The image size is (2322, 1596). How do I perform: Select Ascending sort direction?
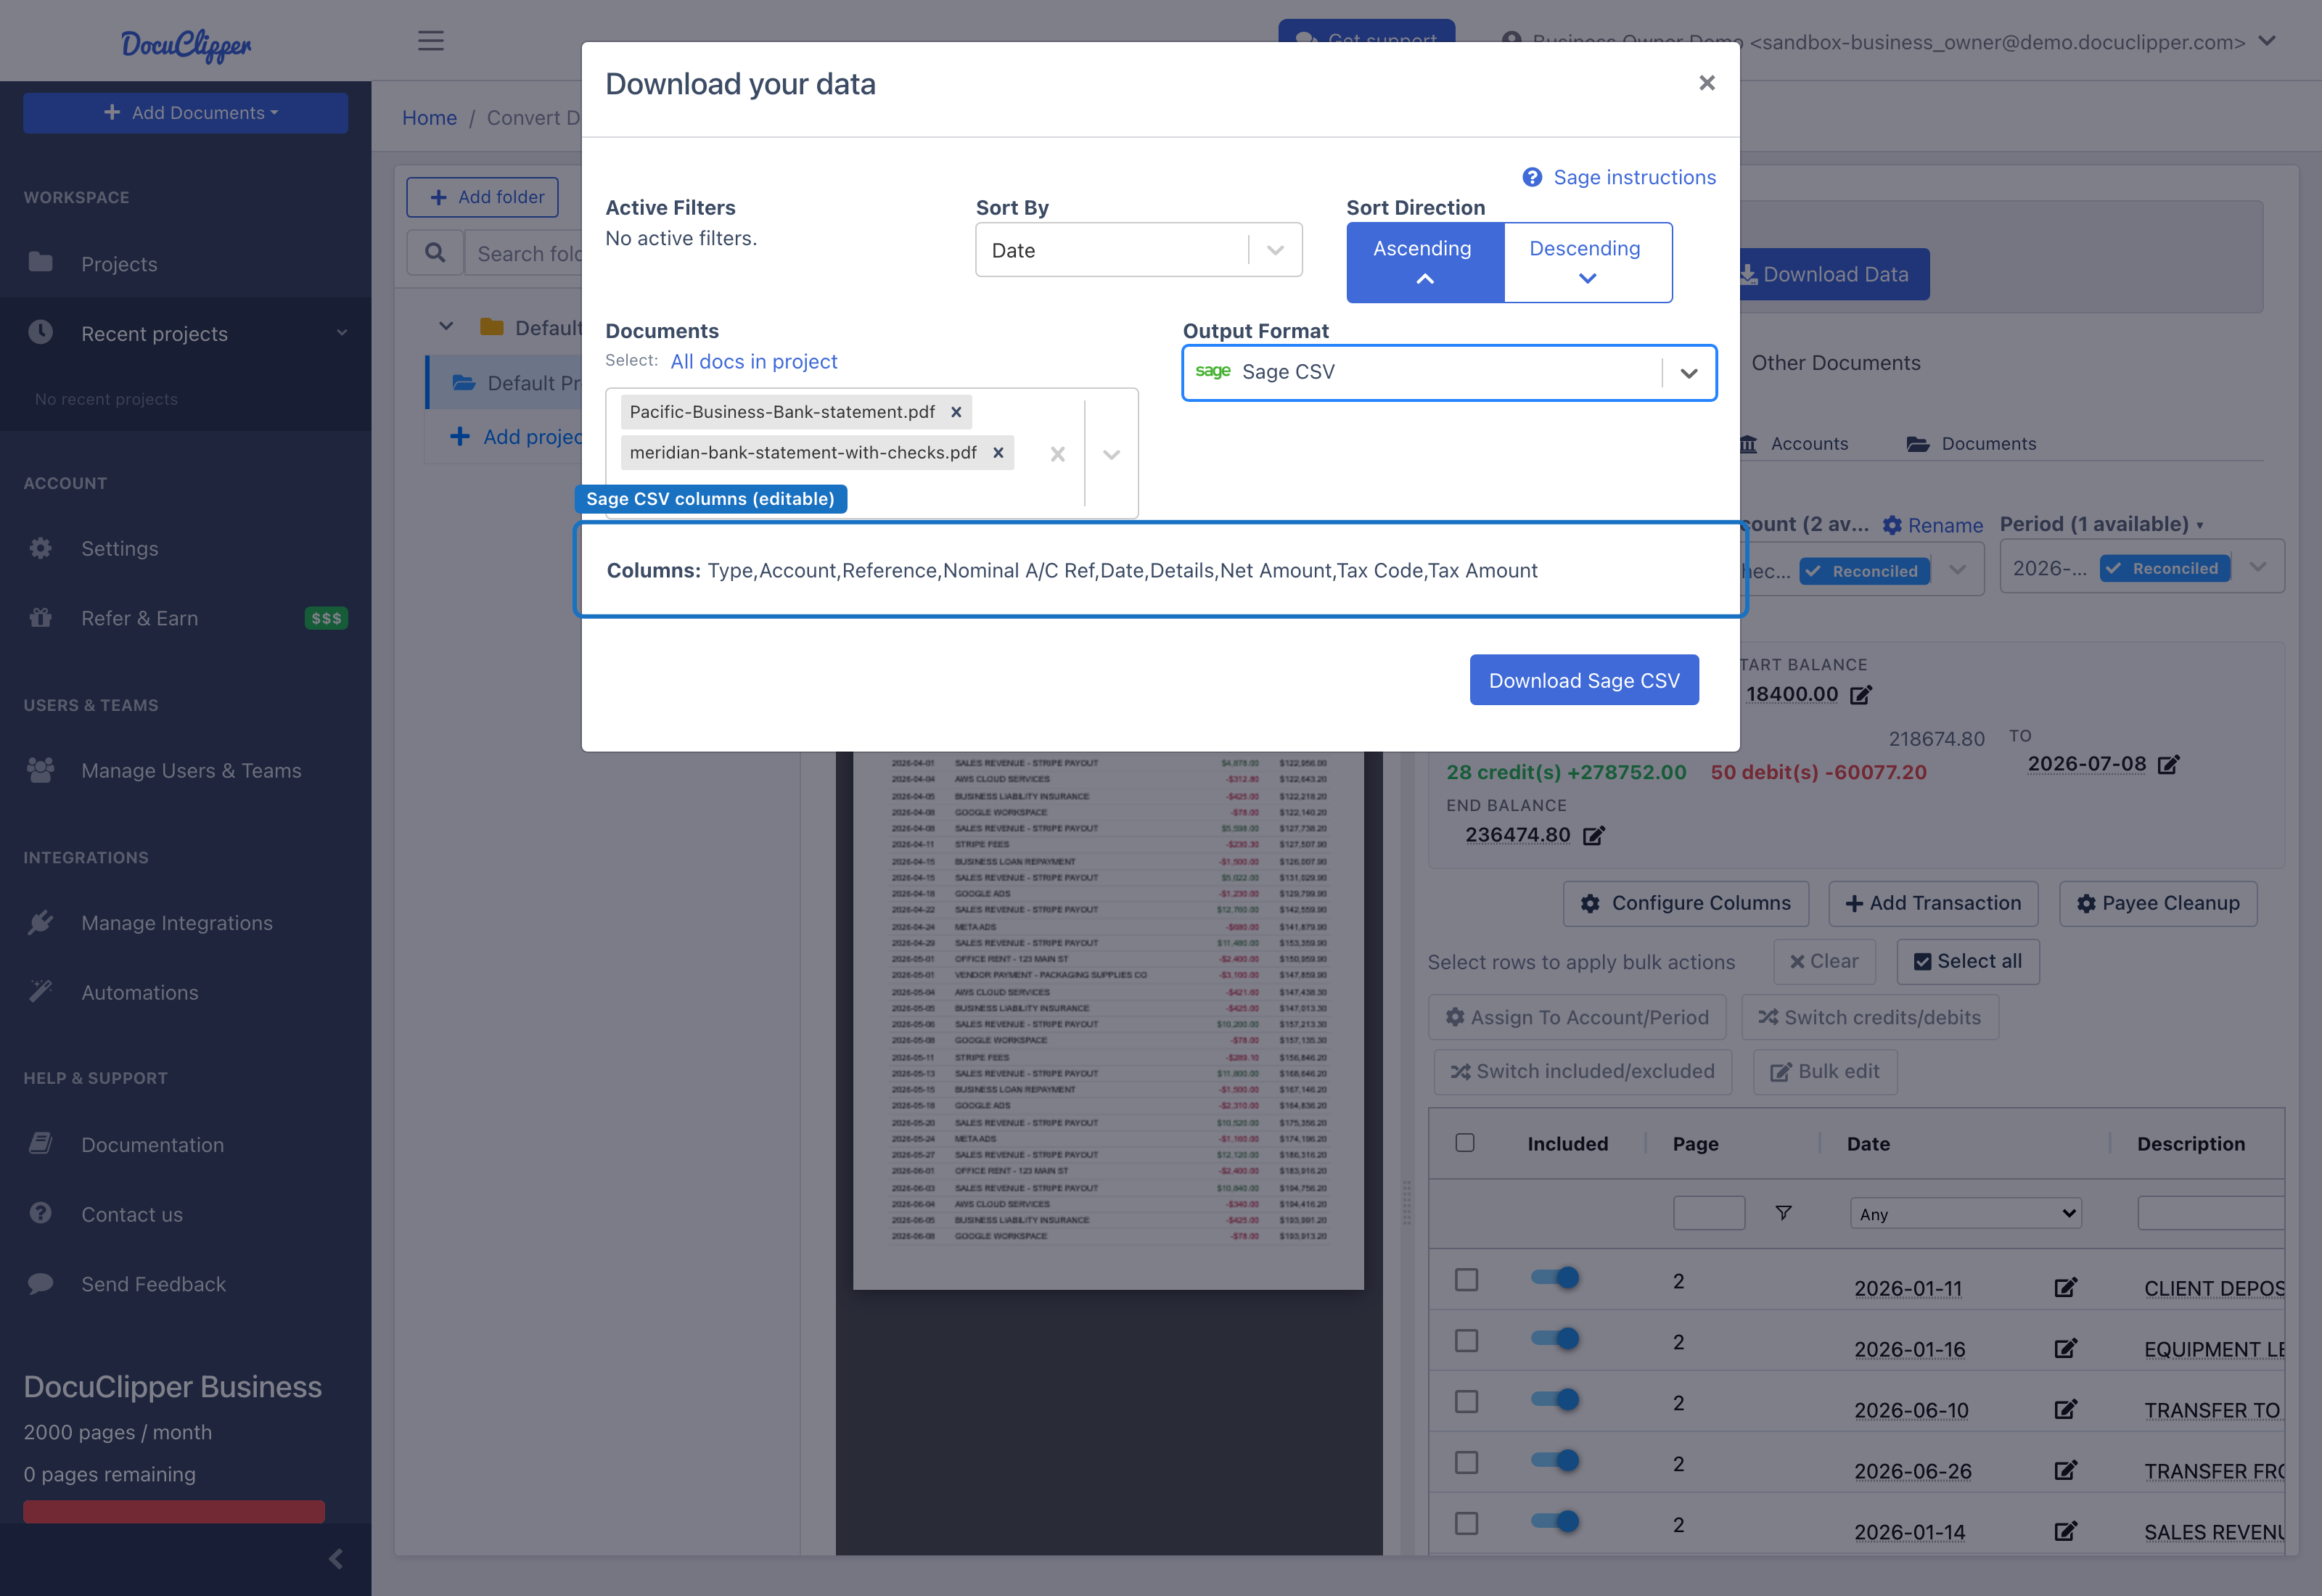[1424, 262]
